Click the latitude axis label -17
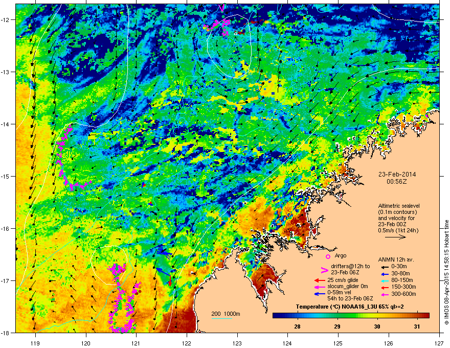 point(5,280)
